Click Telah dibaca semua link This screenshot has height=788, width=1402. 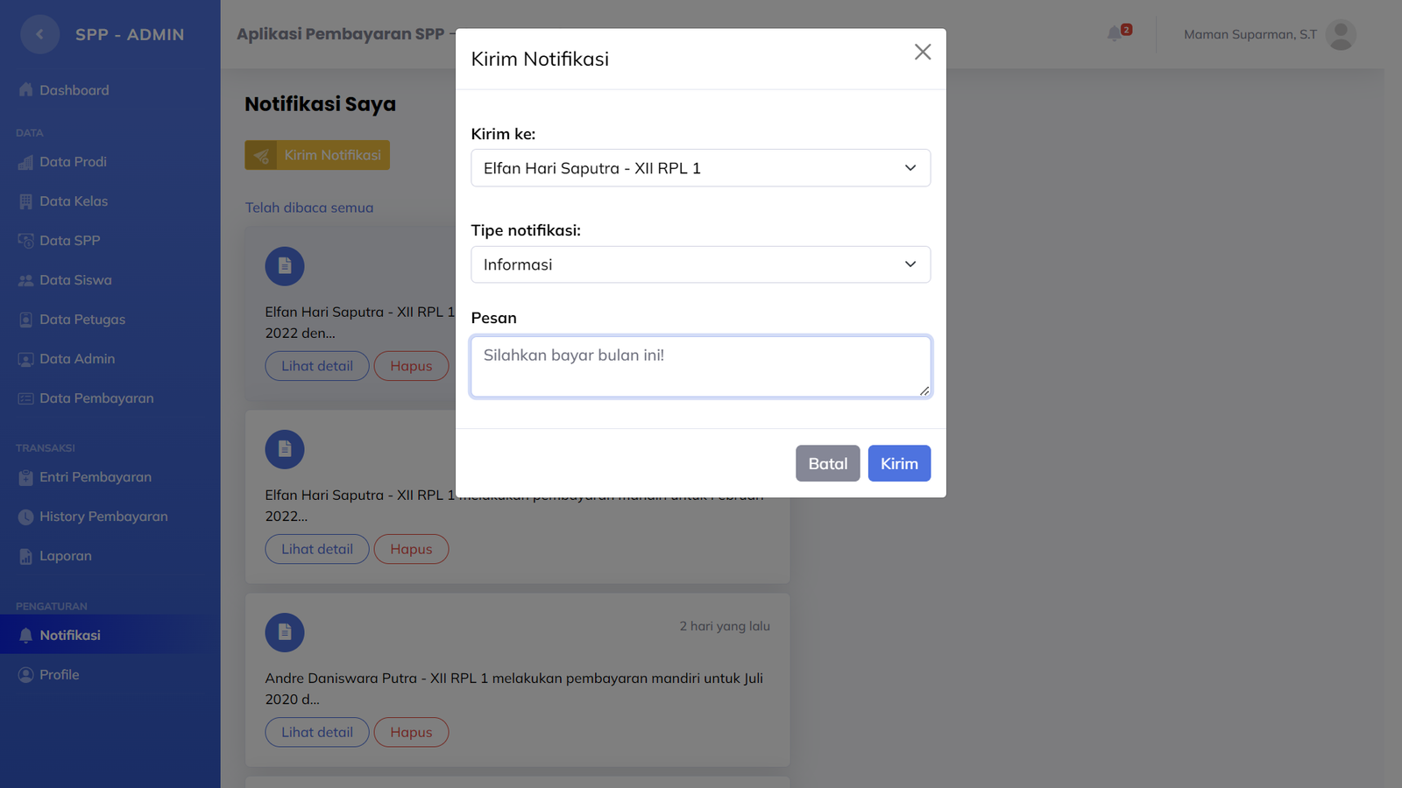point(309,208)
